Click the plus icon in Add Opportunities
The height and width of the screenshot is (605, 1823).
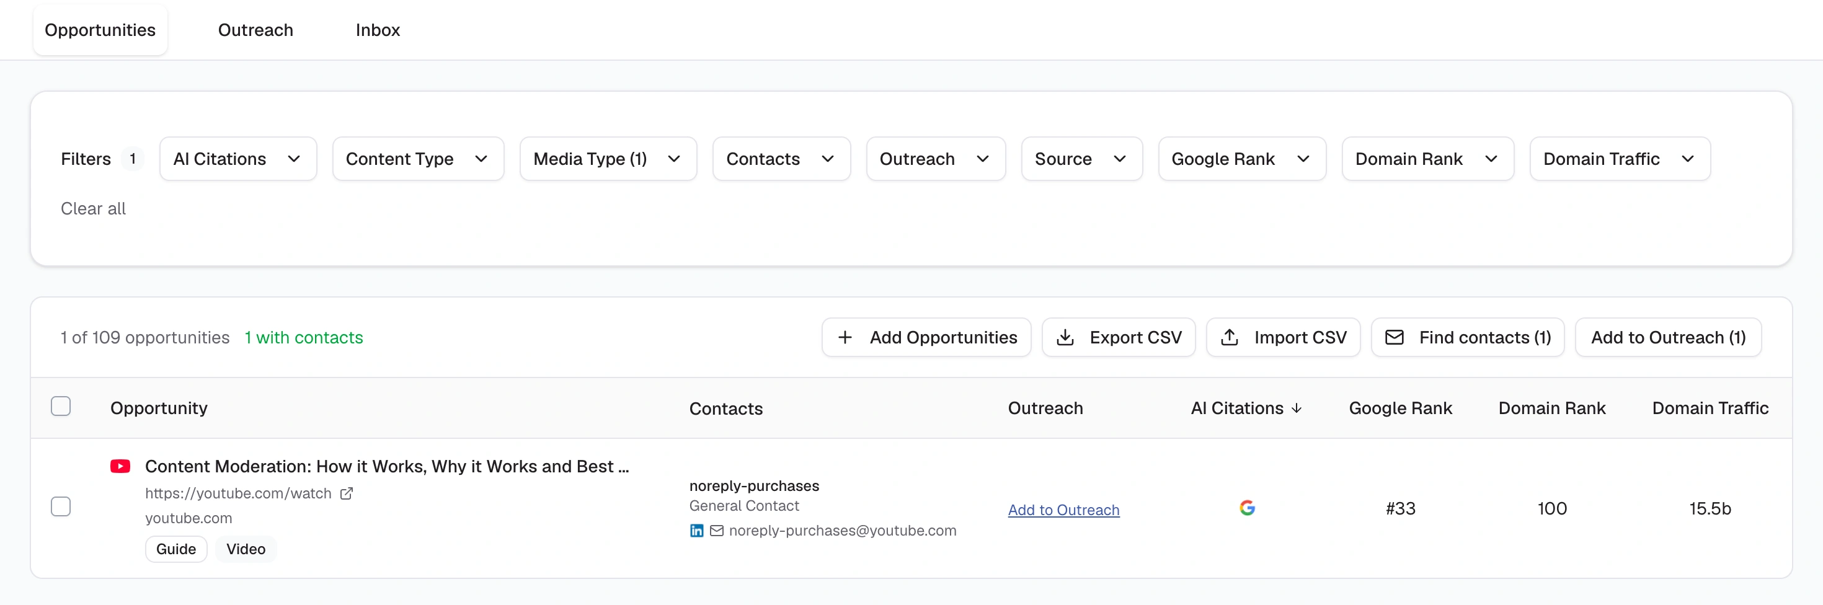845,338
